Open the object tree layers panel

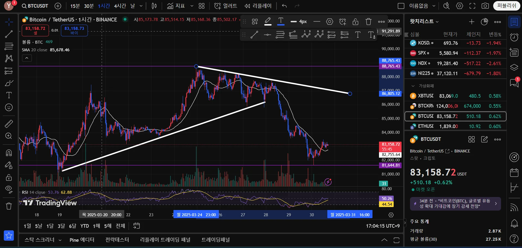click(514, 67)
